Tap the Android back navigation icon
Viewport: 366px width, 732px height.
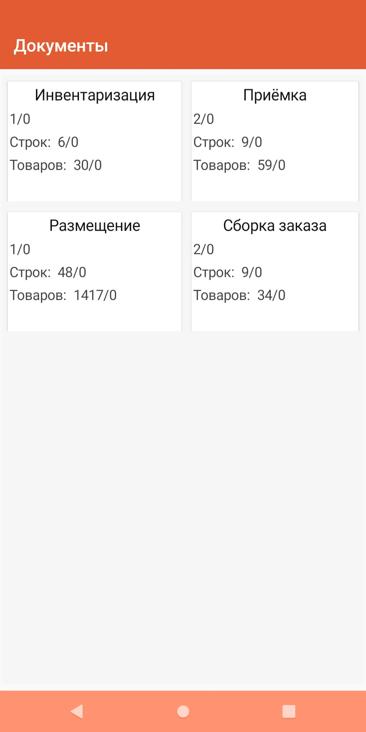click(x=77, y=711)
